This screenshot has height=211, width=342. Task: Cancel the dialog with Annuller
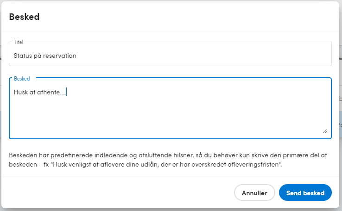click(254, 192)
